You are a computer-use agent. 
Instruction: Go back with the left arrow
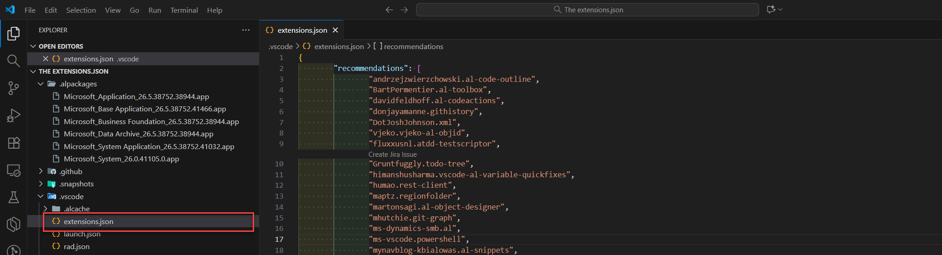coord(389,10)
